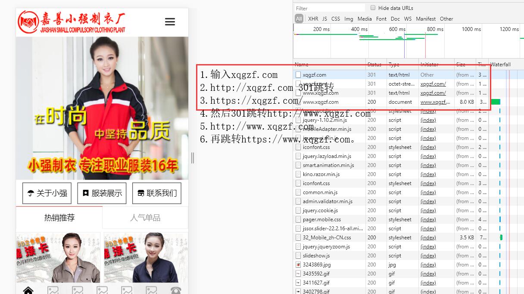Click the GIF icon beside 3435592.gif
This screenshot has width=524, height=294.
tap(297, 273)
